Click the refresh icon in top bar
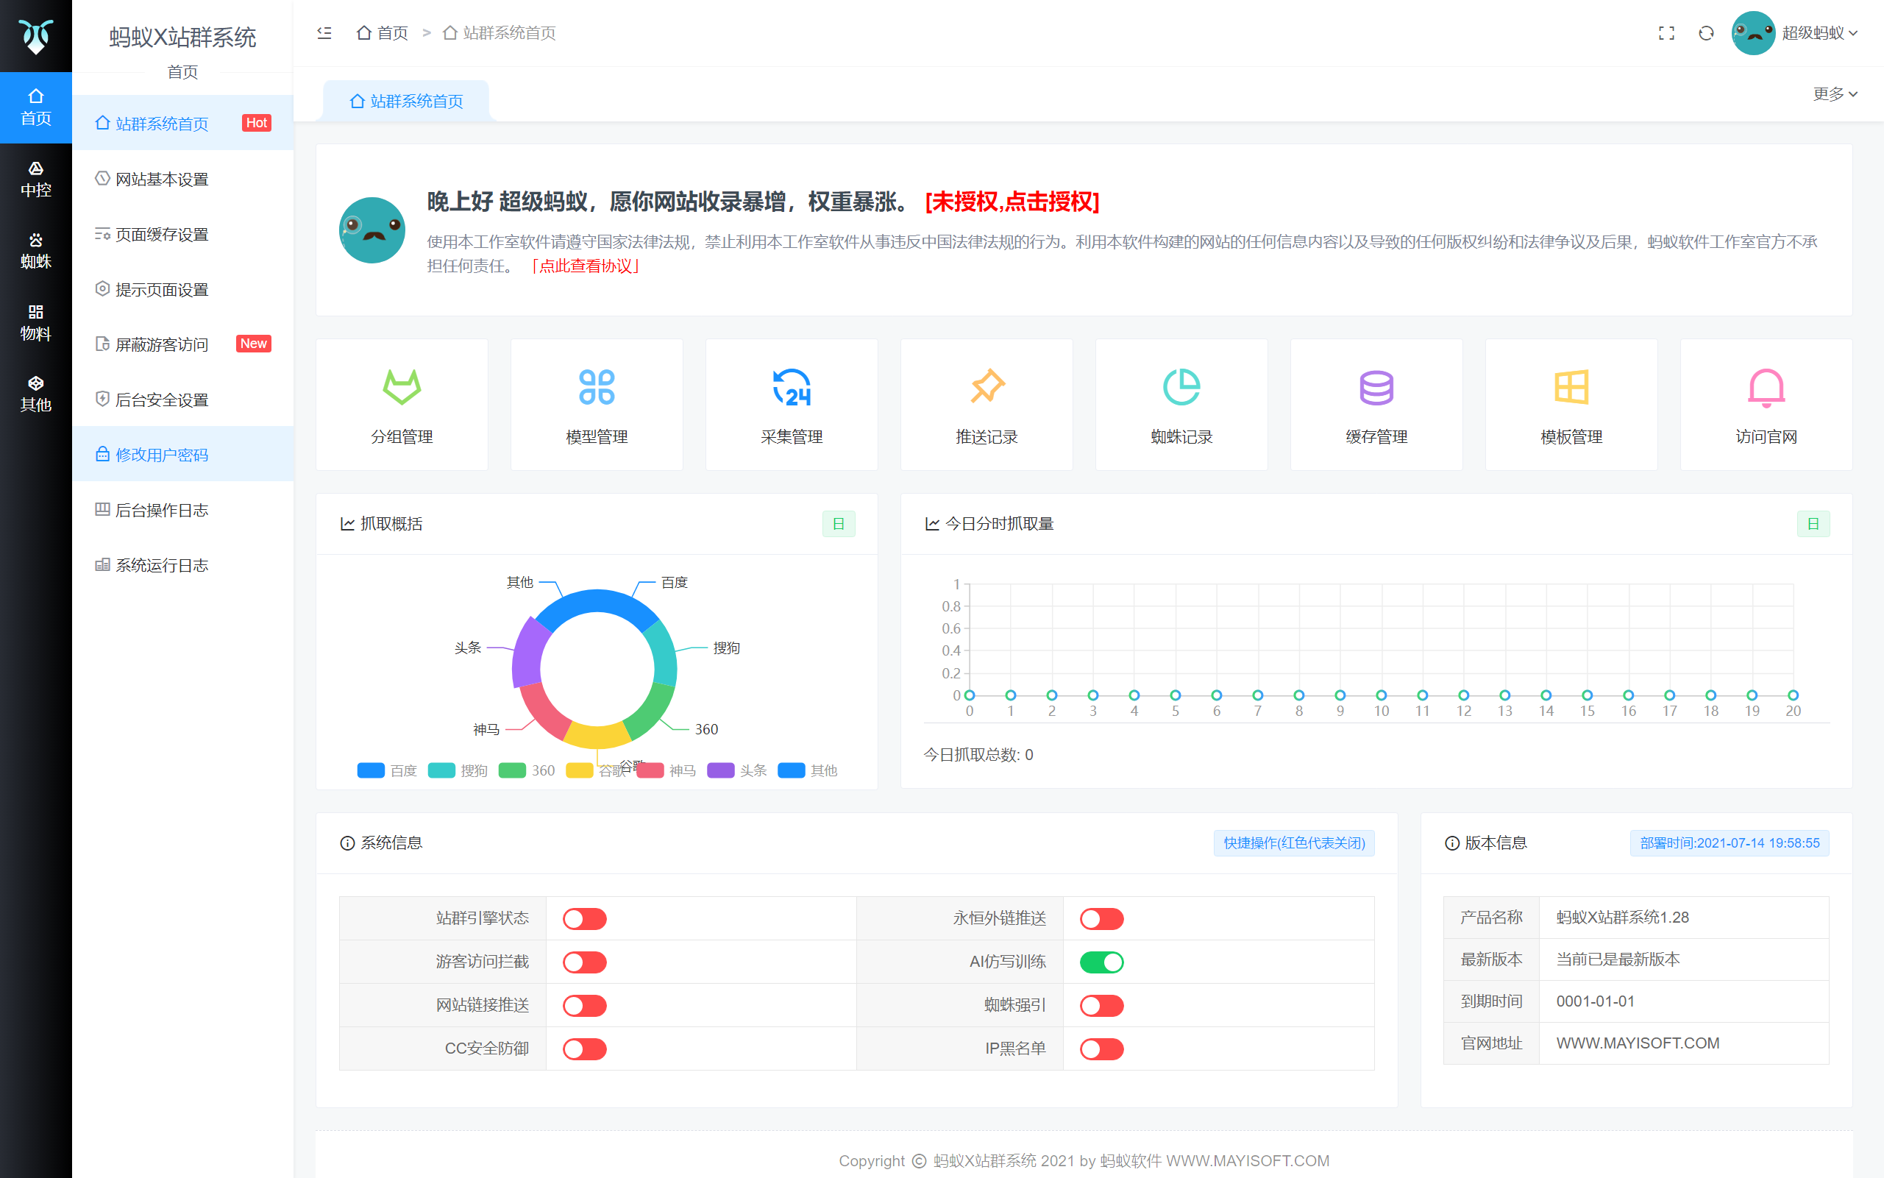Image resolution: width=1884 pixels, height=1178 pixels. point(1706,32)
